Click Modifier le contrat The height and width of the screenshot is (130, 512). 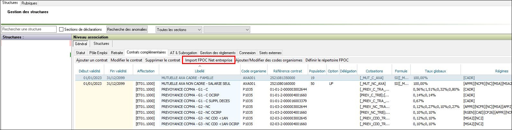(126, 60)
